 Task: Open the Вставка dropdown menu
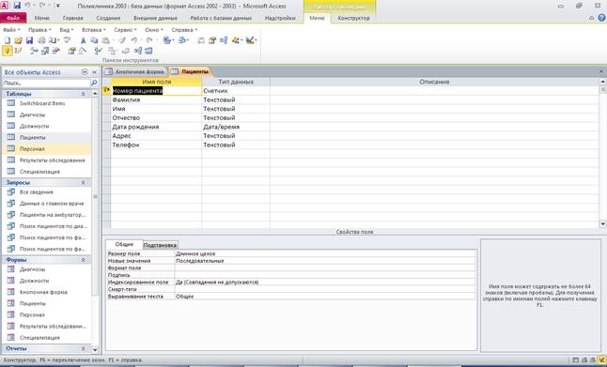(x=94, y=30)
